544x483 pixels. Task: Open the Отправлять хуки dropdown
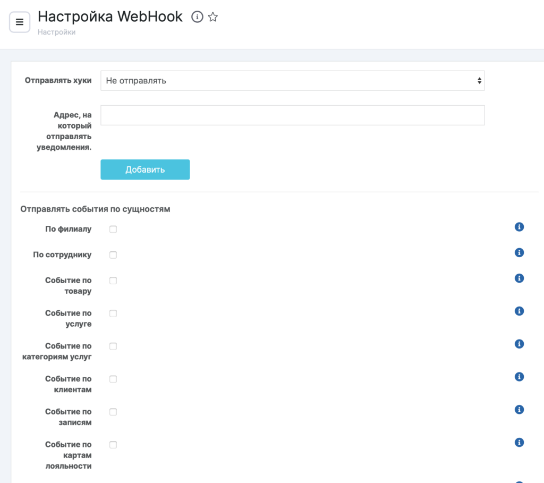pos(292,81)
